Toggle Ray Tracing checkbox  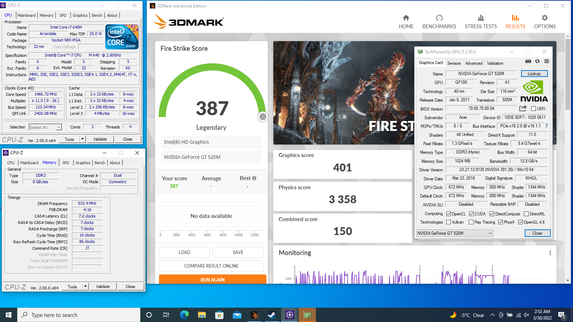point(471,222)
